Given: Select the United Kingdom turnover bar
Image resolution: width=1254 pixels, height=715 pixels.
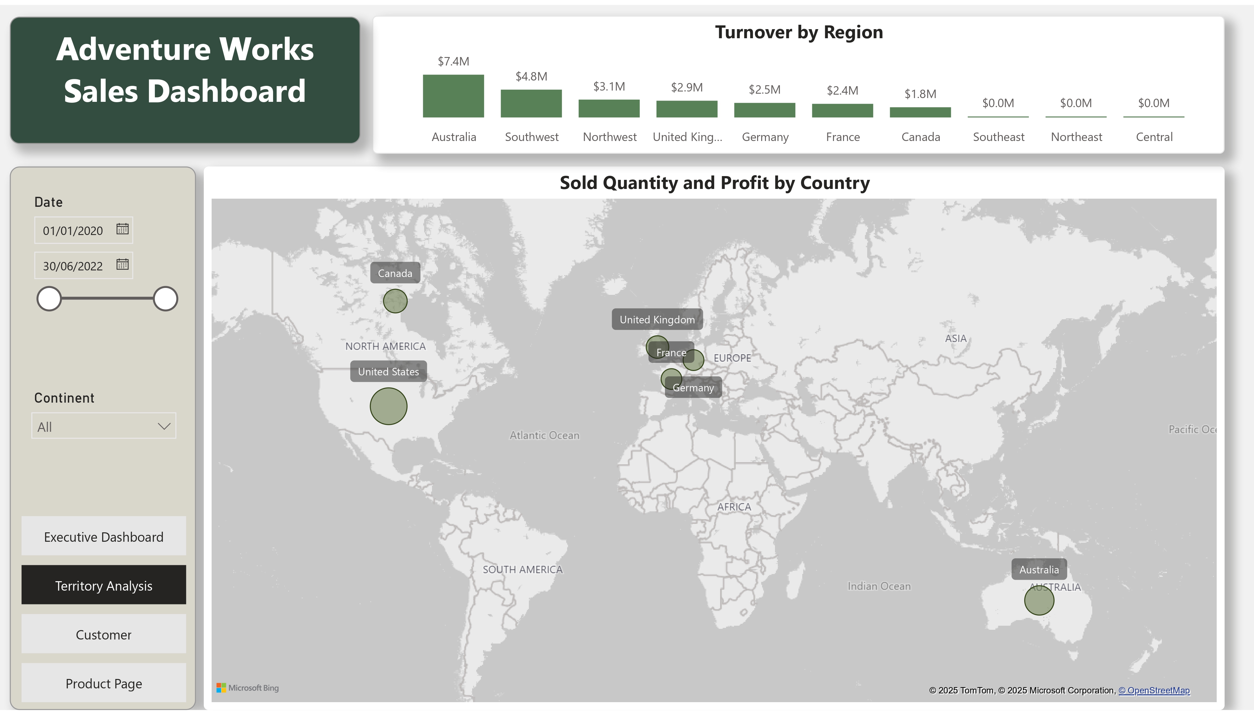Looking at the screenshot, I should pos(687,109).
